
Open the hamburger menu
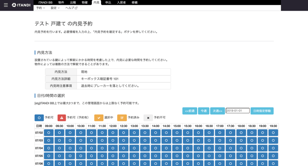click(6, 5)
